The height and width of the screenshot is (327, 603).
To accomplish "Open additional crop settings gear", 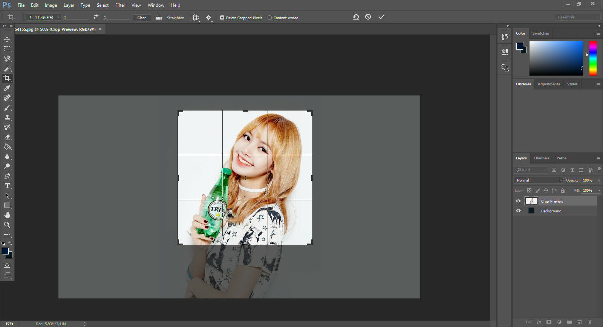I will point(208,18).
